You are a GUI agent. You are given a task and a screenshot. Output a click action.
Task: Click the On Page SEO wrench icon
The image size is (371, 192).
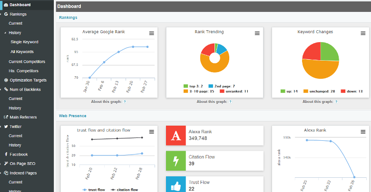tap(6, 164)
